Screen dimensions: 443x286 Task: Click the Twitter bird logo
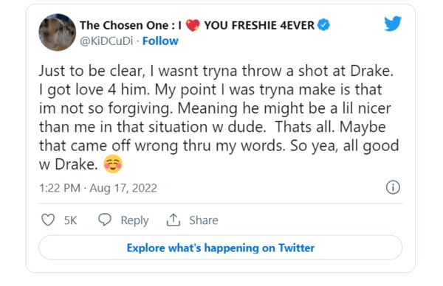pyautogui.click(x=393, y=24)
